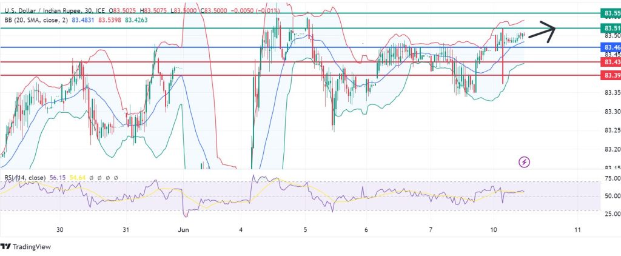621x256 pixels.
Task: Click the 30 date on the time axis
Action: (60, 229)
